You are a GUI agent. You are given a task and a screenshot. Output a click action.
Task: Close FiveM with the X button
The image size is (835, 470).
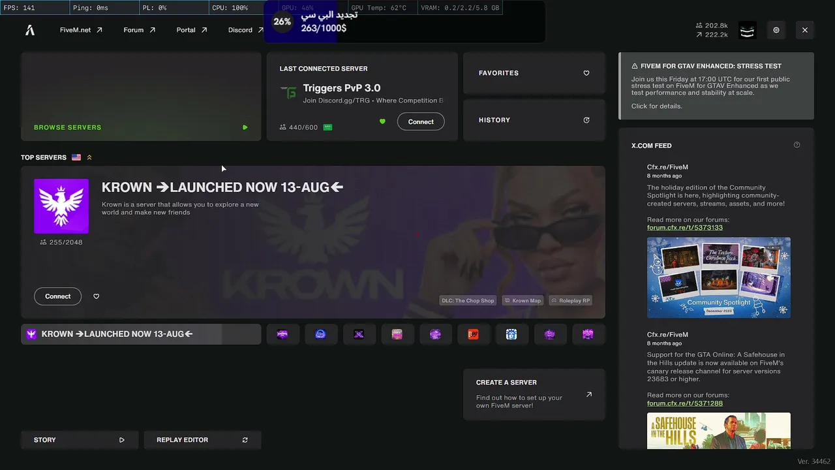coord(805,30)
